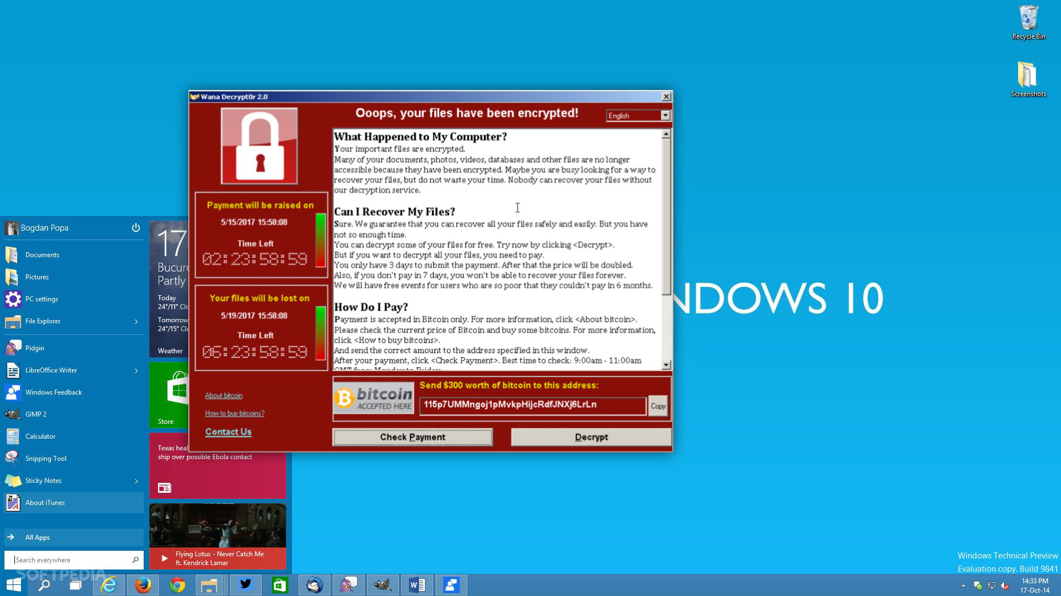Open Windows Feedback from the taskbar
This screenshot has width=1061, height=596.
click(451, 585)
